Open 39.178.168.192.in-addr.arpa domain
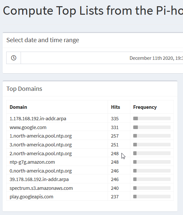The height and width of the screenshot is (215, 183). 39,179
